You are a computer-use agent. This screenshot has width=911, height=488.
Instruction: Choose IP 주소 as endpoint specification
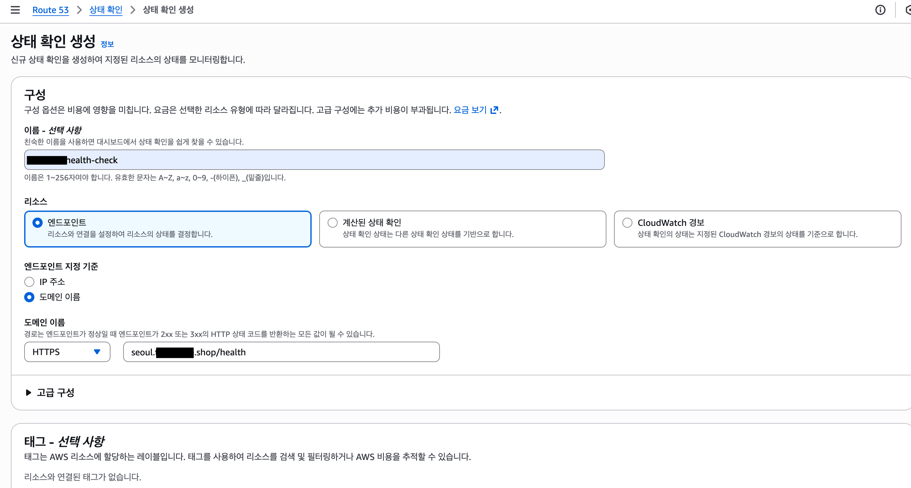pyautogui.click(x=29, y=282)
